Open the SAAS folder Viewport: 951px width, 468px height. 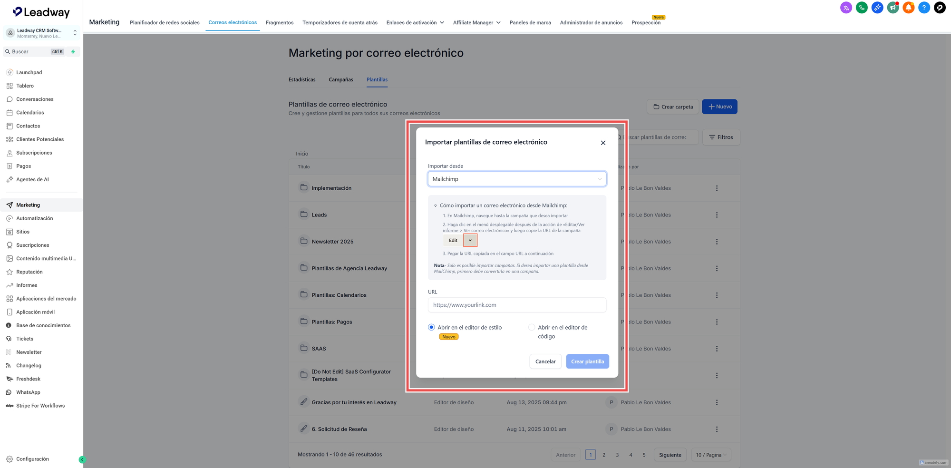point(319,349)
